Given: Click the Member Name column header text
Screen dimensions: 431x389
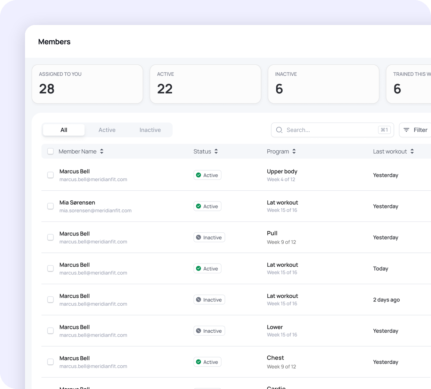Looking at the screenshot, I should tap(78, 151).
